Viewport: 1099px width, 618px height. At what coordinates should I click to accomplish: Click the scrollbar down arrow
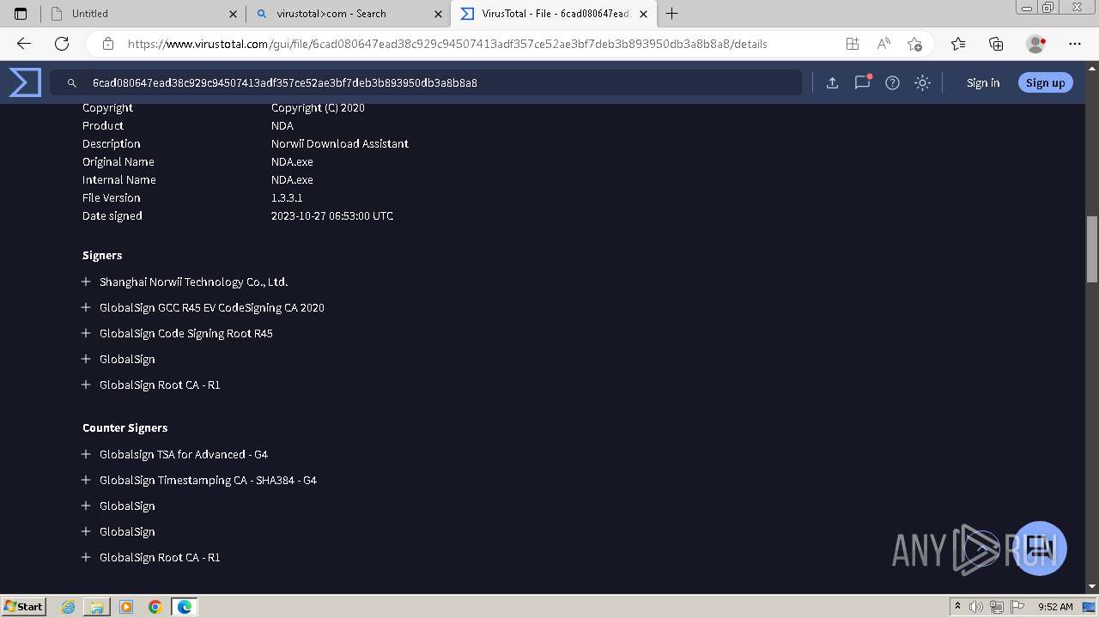1091,586
